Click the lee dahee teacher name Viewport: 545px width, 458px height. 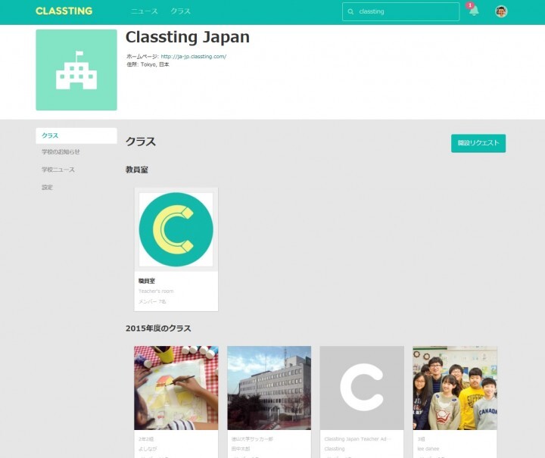pyautogui.click(x=428, y=449)
